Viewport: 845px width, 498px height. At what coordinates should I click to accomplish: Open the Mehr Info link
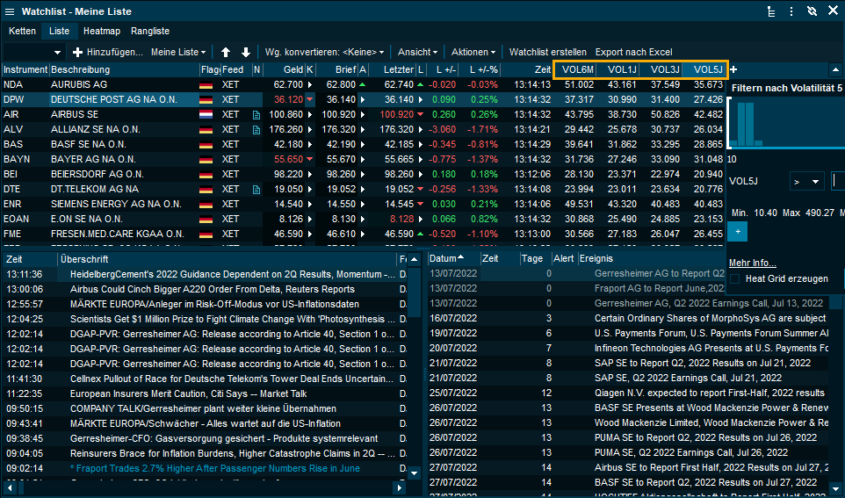[752, 263]
